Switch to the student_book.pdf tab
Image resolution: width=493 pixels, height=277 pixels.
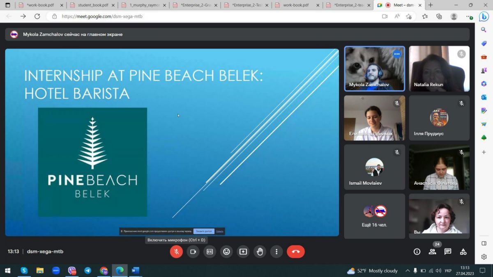click(x=92, y=5)
